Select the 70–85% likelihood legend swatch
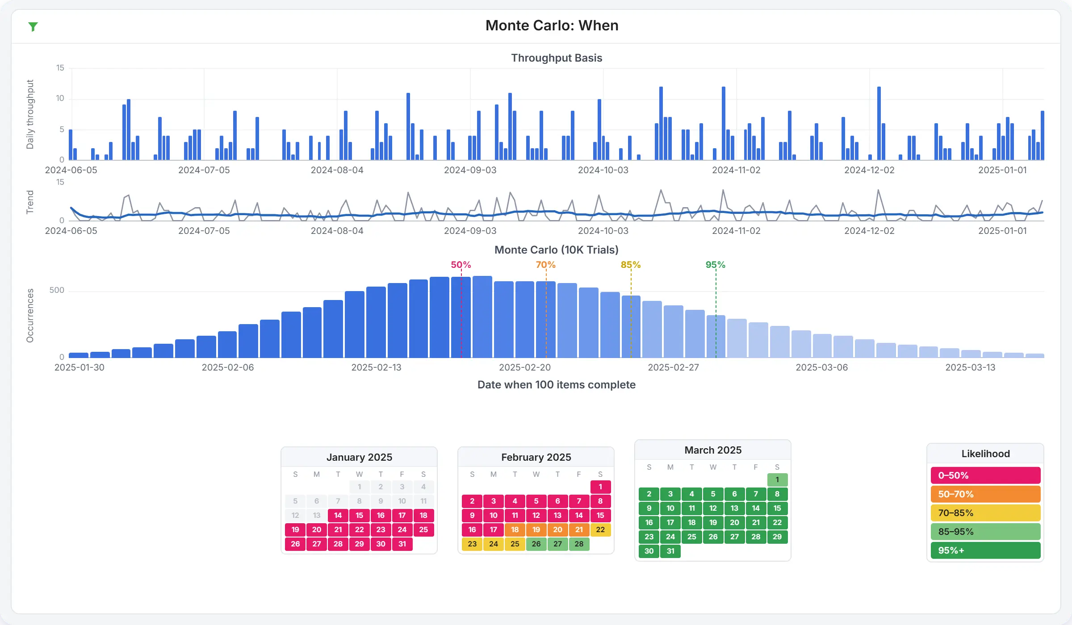The image size is (1072, 625). tap(985, 513)
